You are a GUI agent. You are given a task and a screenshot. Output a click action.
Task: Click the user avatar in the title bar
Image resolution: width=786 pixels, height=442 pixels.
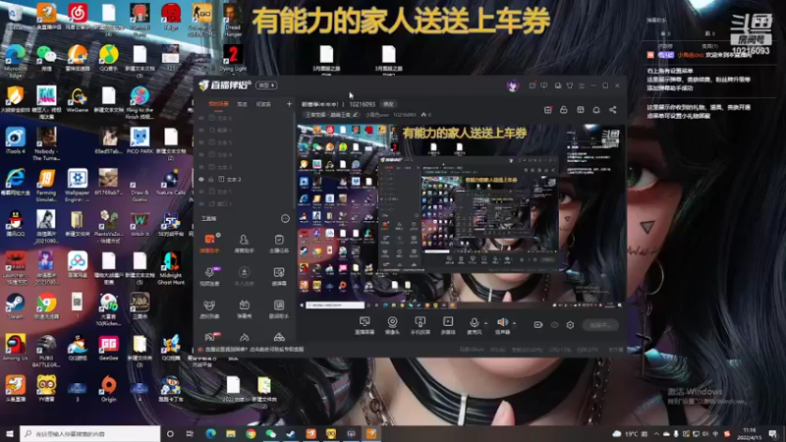coord(512,85)
